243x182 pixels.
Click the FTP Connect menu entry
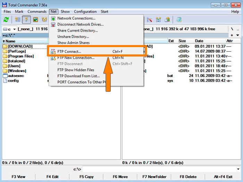coord(69,52)
